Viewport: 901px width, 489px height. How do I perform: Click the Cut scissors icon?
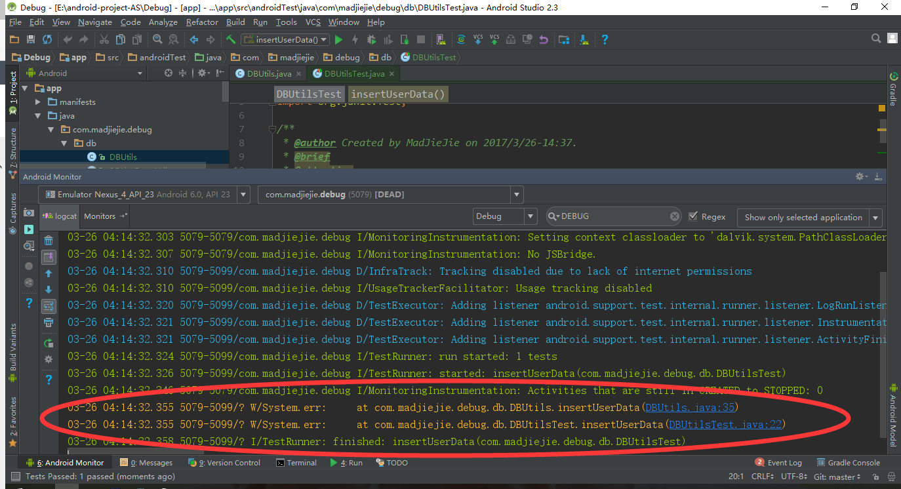(x=104, y=39)
